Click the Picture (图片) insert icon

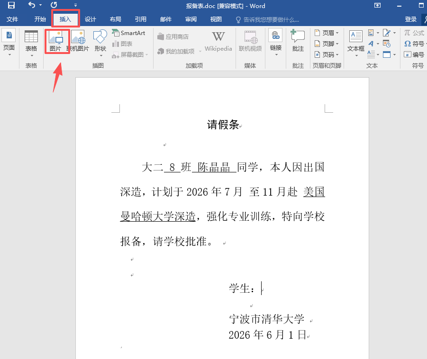[56, 41]
